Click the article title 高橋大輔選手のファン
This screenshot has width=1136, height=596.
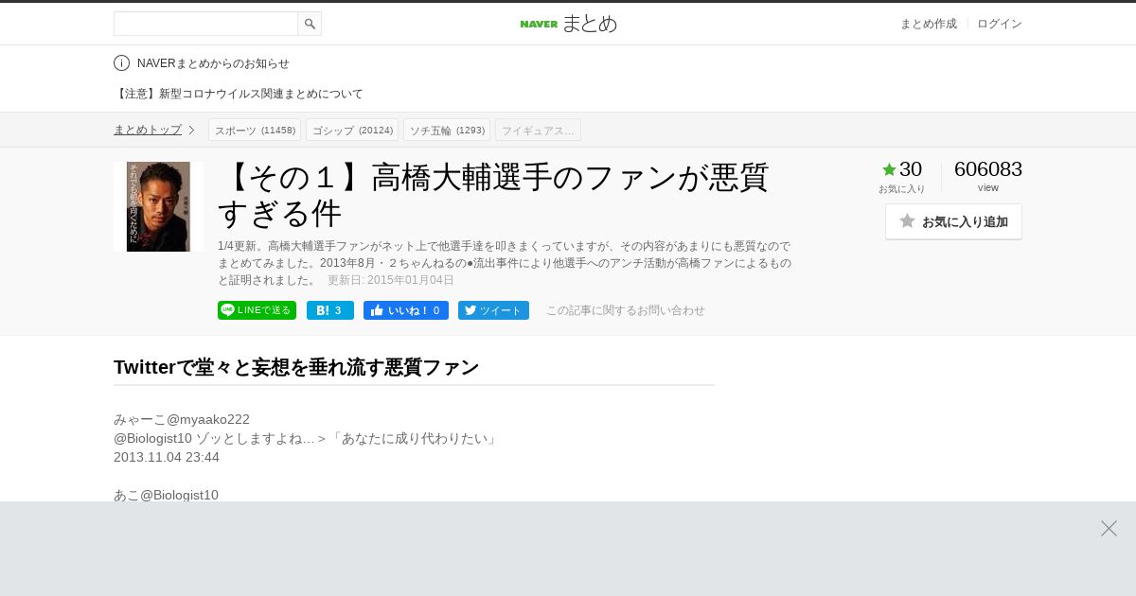tap(493, 195)
